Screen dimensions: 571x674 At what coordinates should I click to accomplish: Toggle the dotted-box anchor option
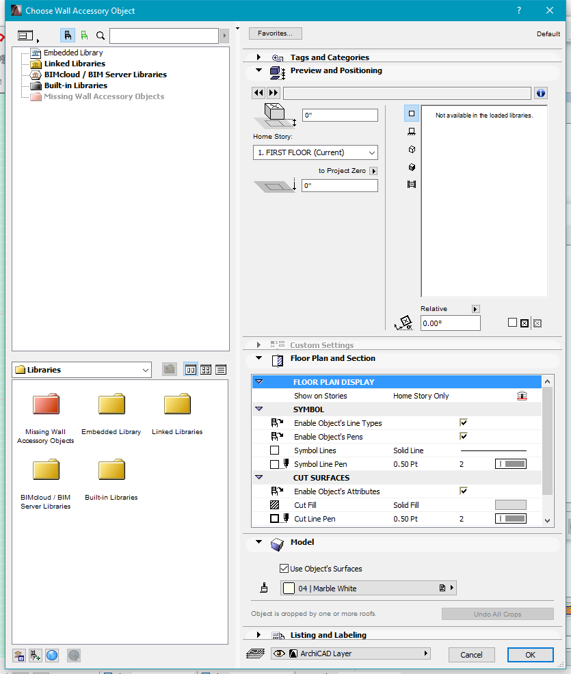pyautogui.click(x=537, y=323)
